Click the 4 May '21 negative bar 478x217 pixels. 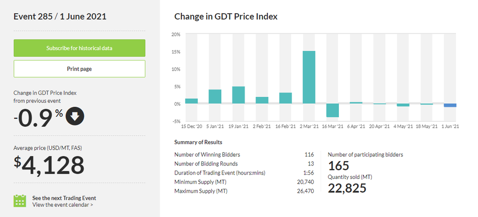point(403,105)
